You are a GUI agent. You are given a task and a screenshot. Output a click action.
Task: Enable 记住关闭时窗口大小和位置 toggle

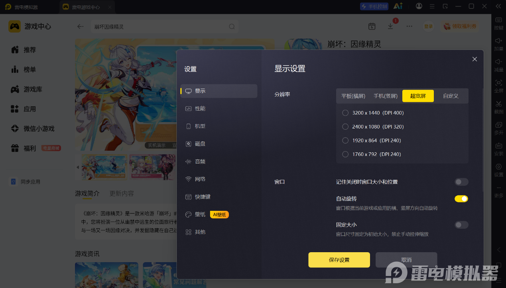461,182
